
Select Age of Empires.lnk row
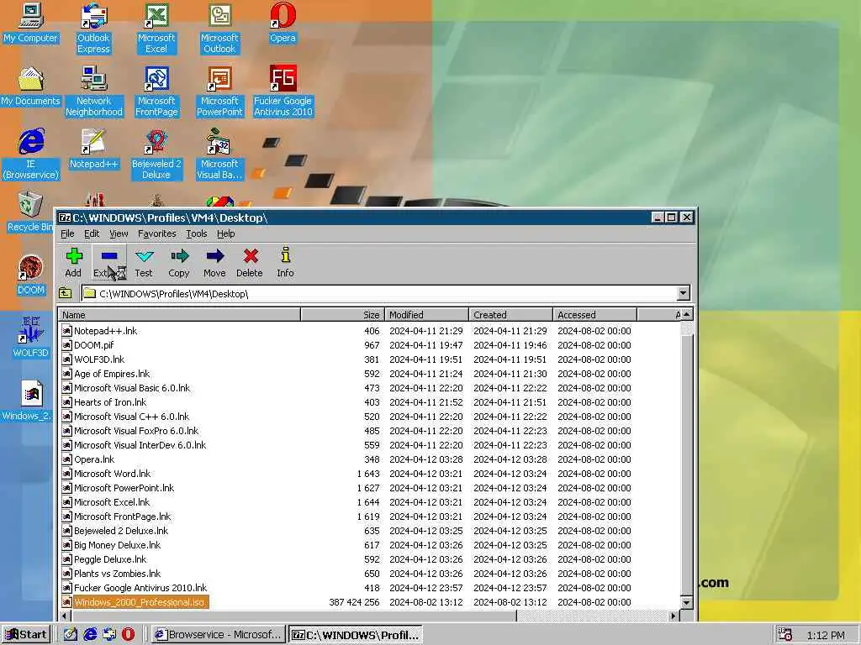tap(370, 374)
